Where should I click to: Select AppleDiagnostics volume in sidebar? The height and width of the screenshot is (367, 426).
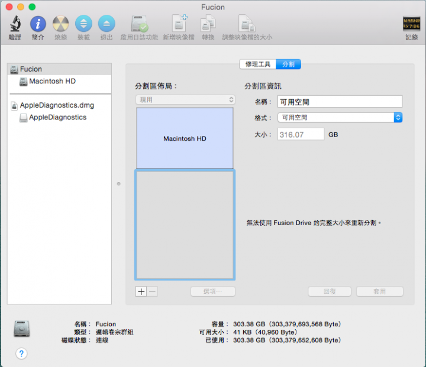tap(59, 117)
